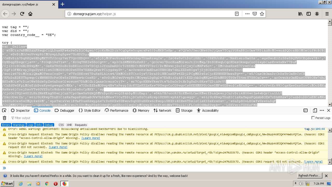Open the Firefox home page
The width and height of the screenshot is (332, 187).
pyautogui.click(x=30, y=14)
